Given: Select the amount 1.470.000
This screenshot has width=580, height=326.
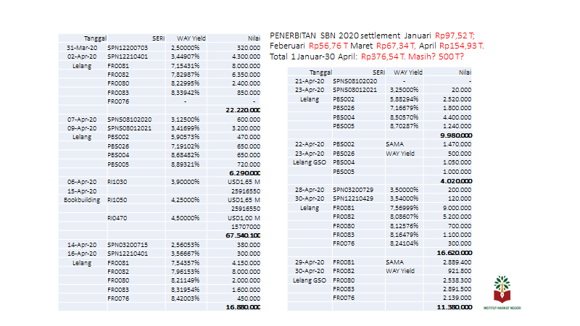Looking at the screenshot, I should click(457, 144).
